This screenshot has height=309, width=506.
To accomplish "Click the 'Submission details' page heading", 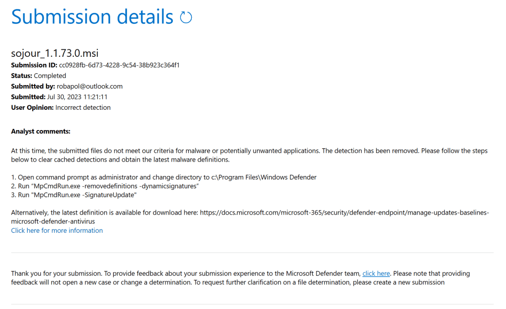I will click(x=92, y=17).
